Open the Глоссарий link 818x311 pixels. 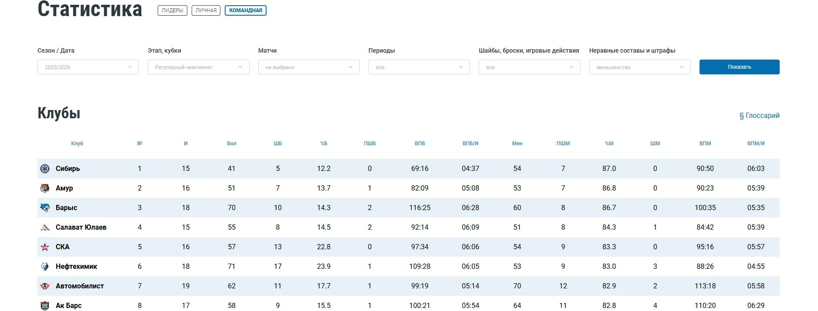(x=759, y=116)
